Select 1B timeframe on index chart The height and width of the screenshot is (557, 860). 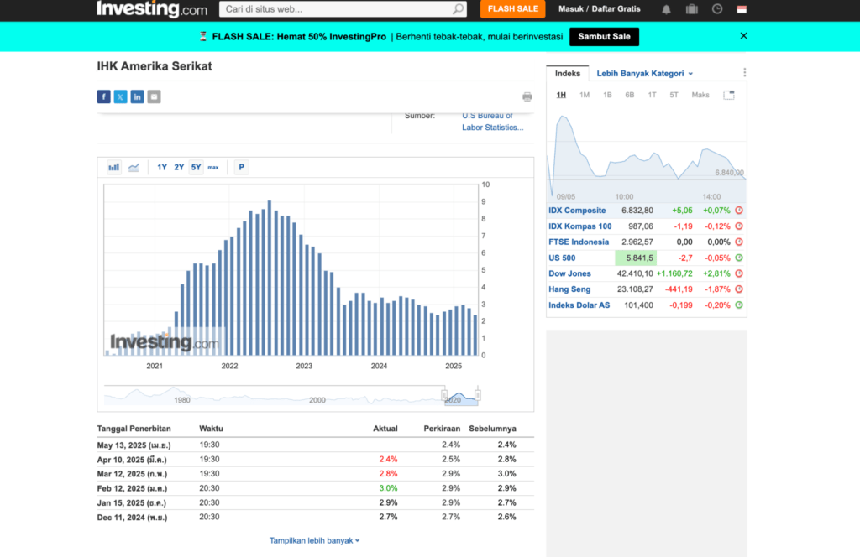[x=607, y=96]
